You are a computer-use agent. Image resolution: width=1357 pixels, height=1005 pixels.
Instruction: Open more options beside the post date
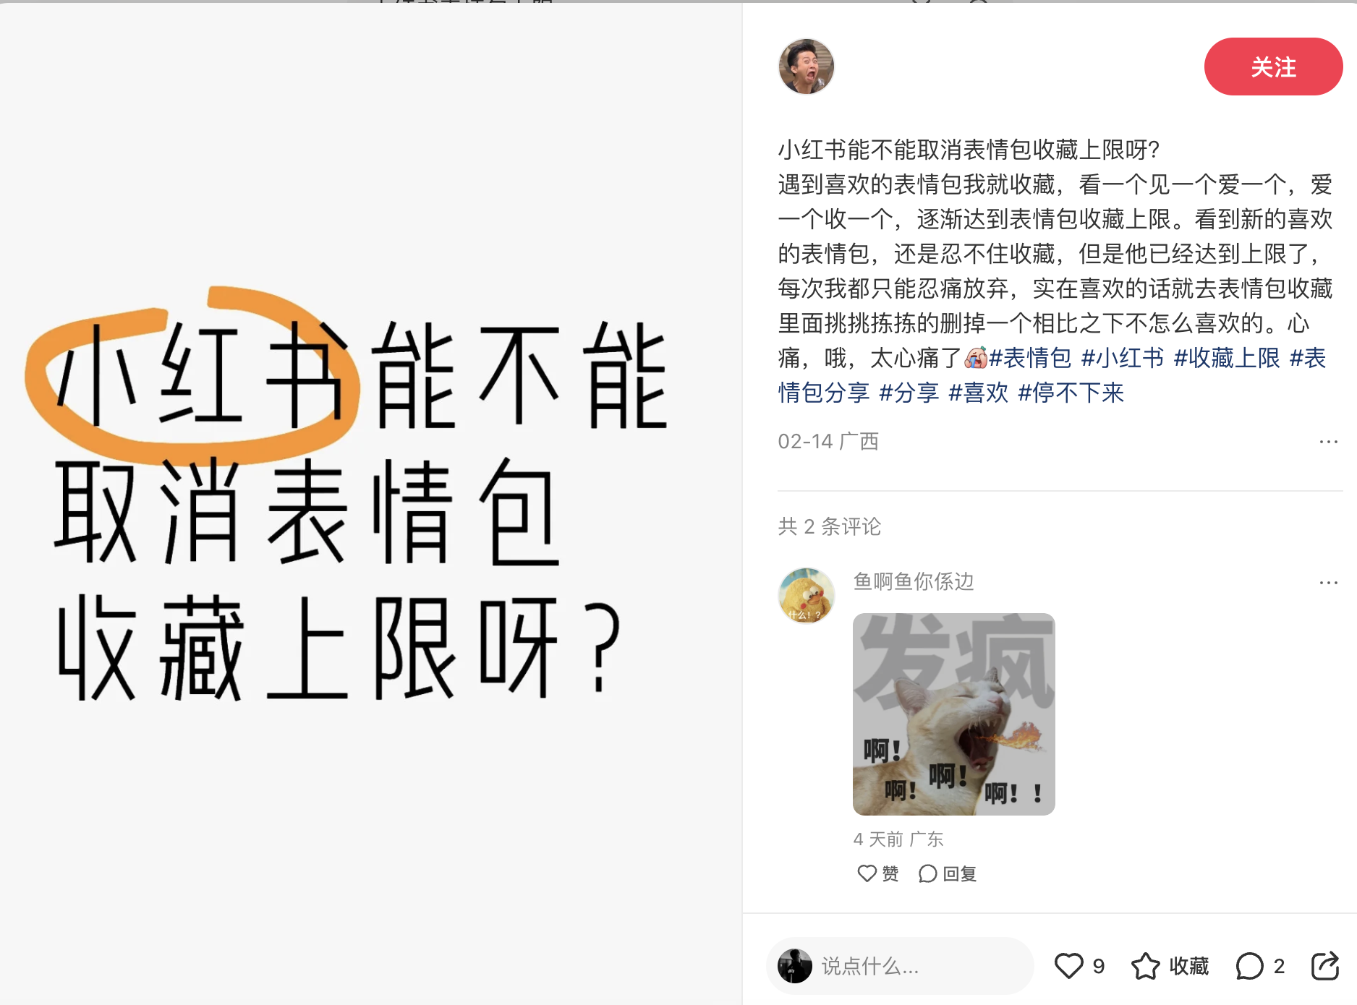1328,441
